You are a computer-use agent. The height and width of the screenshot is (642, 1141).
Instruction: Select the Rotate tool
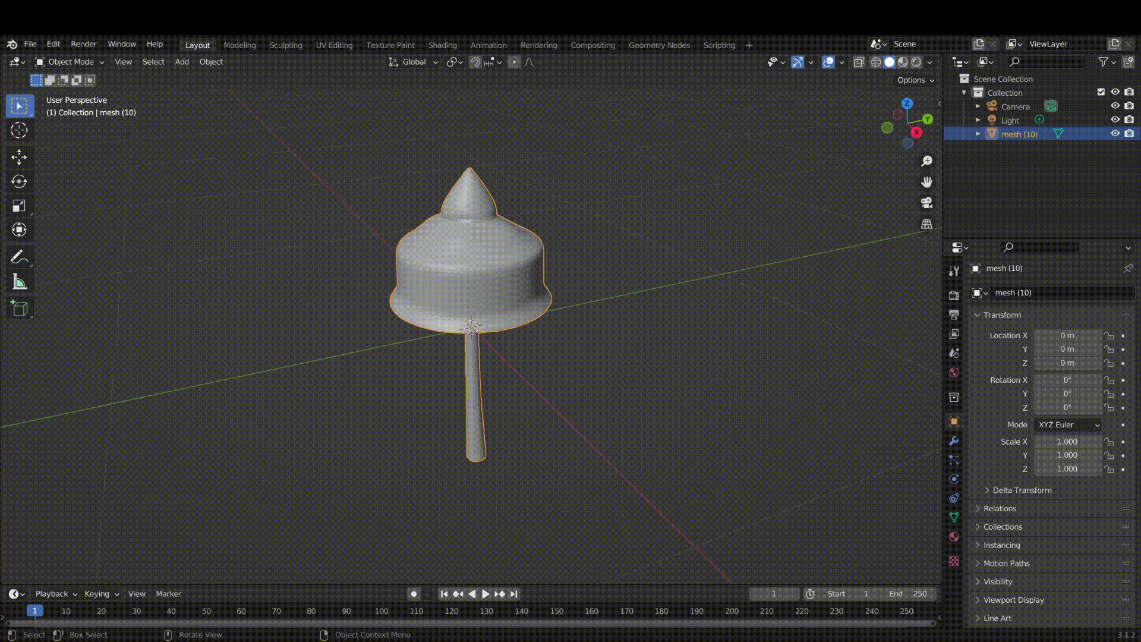[19, 181]
